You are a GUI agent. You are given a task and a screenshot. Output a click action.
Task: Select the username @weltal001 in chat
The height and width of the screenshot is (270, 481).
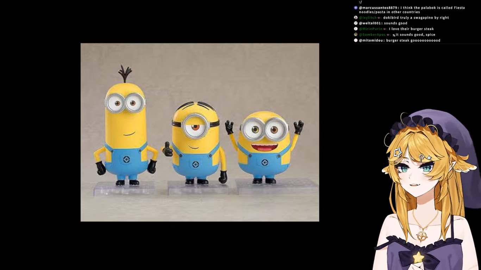point(370,23)
